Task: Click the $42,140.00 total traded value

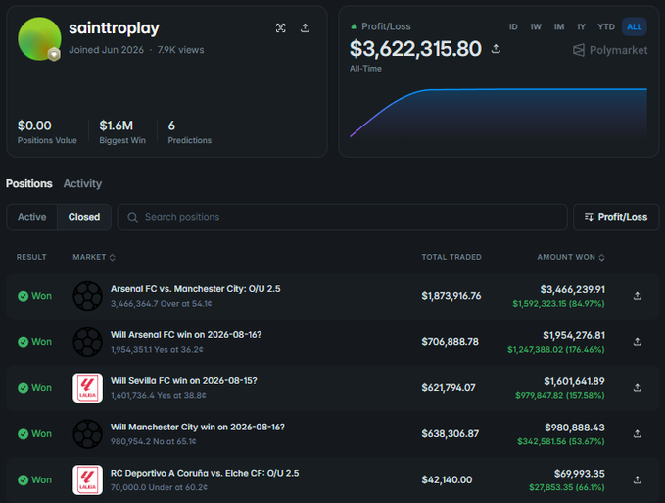Action: (447, 479)
